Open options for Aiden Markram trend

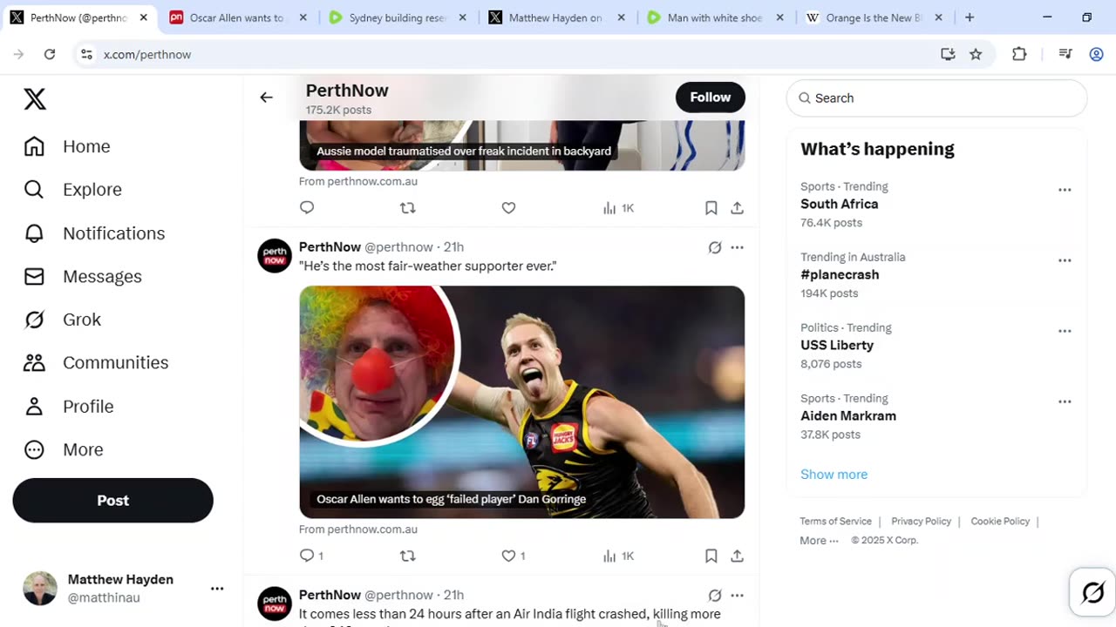1065,401
